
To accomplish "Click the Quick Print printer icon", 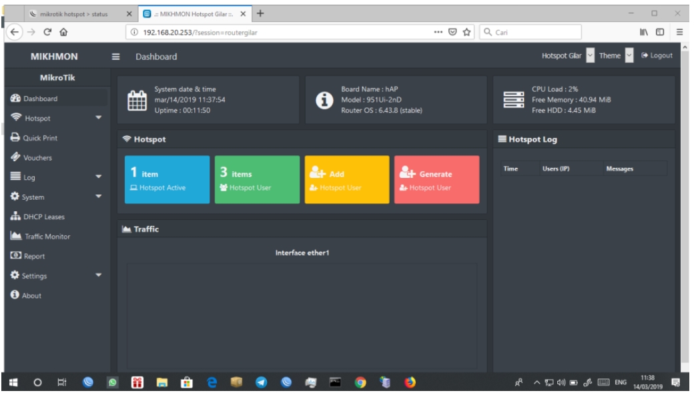I will (15, 137).
